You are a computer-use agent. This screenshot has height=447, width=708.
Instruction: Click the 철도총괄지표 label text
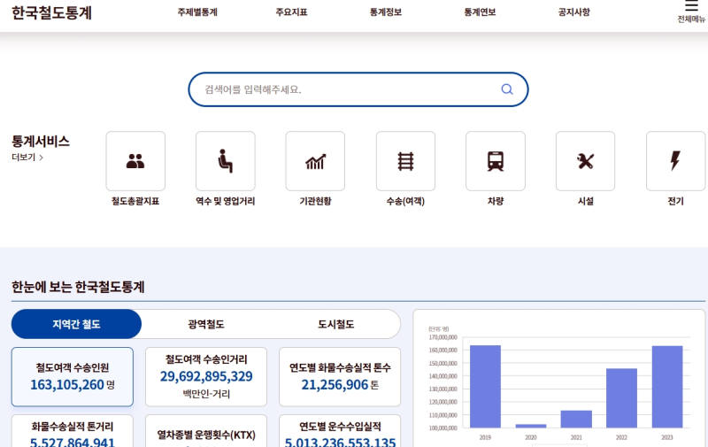[135, 202]
